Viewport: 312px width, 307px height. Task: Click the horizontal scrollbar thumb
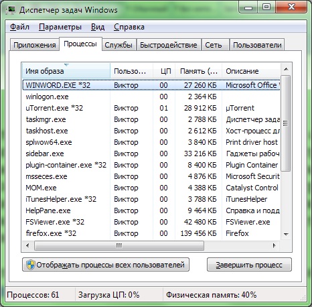coord(119,246)
